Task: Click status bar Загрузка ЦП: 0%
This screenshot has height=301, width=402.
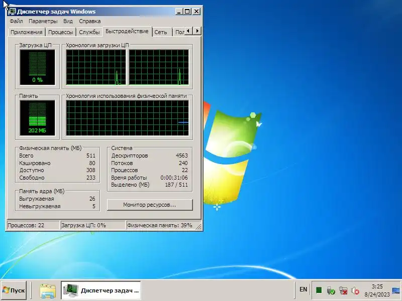Action: [92, 225]
